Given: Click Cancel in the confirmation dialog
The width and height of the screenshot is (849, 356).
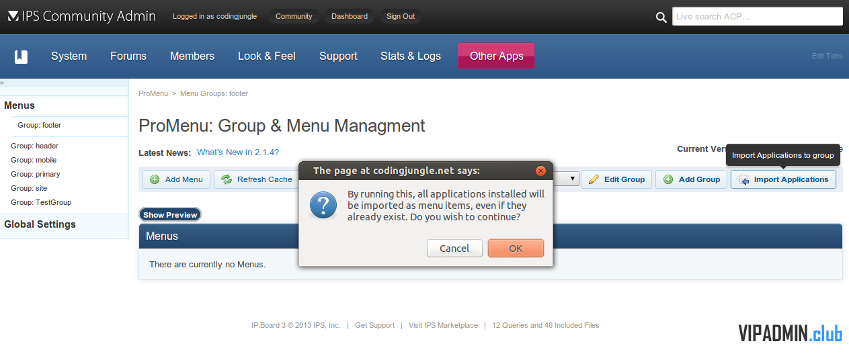Looking at the screenshot, I should coord(454,249).
